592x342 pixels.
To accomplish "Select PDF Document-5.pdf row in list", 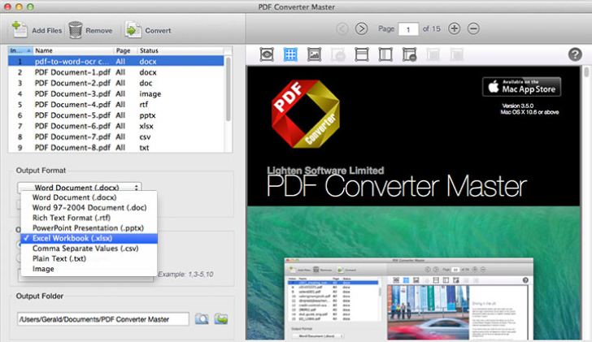I will 72,115.
